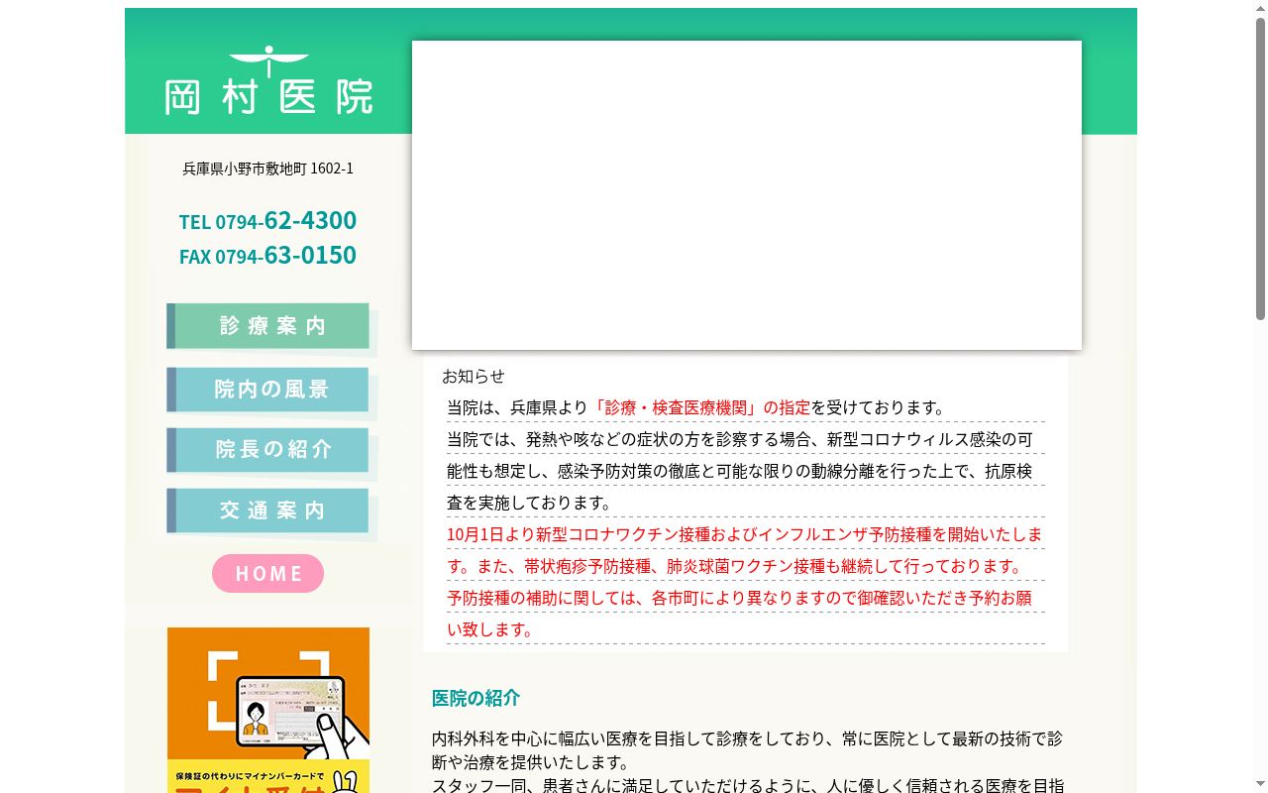Click red text 「診療・検査医療機関」の指定
This screenshot has height=793, width=1268.
point(700,407)
